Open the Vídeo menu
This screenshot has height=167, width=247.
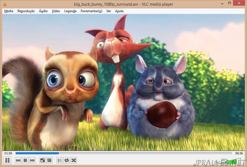[x=56, y=11]
